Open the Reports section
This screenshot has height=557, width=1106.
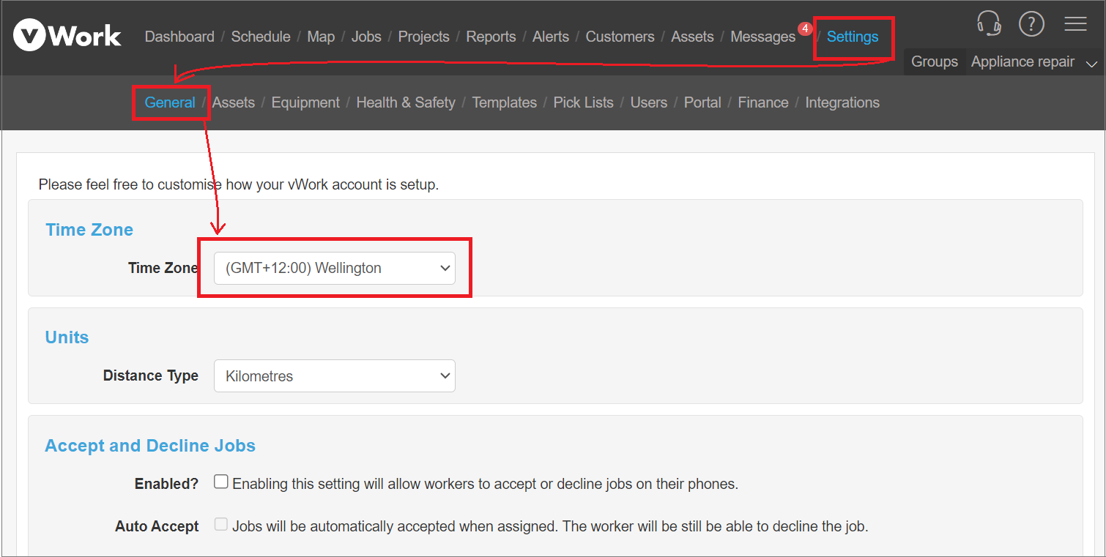(491, 37)
